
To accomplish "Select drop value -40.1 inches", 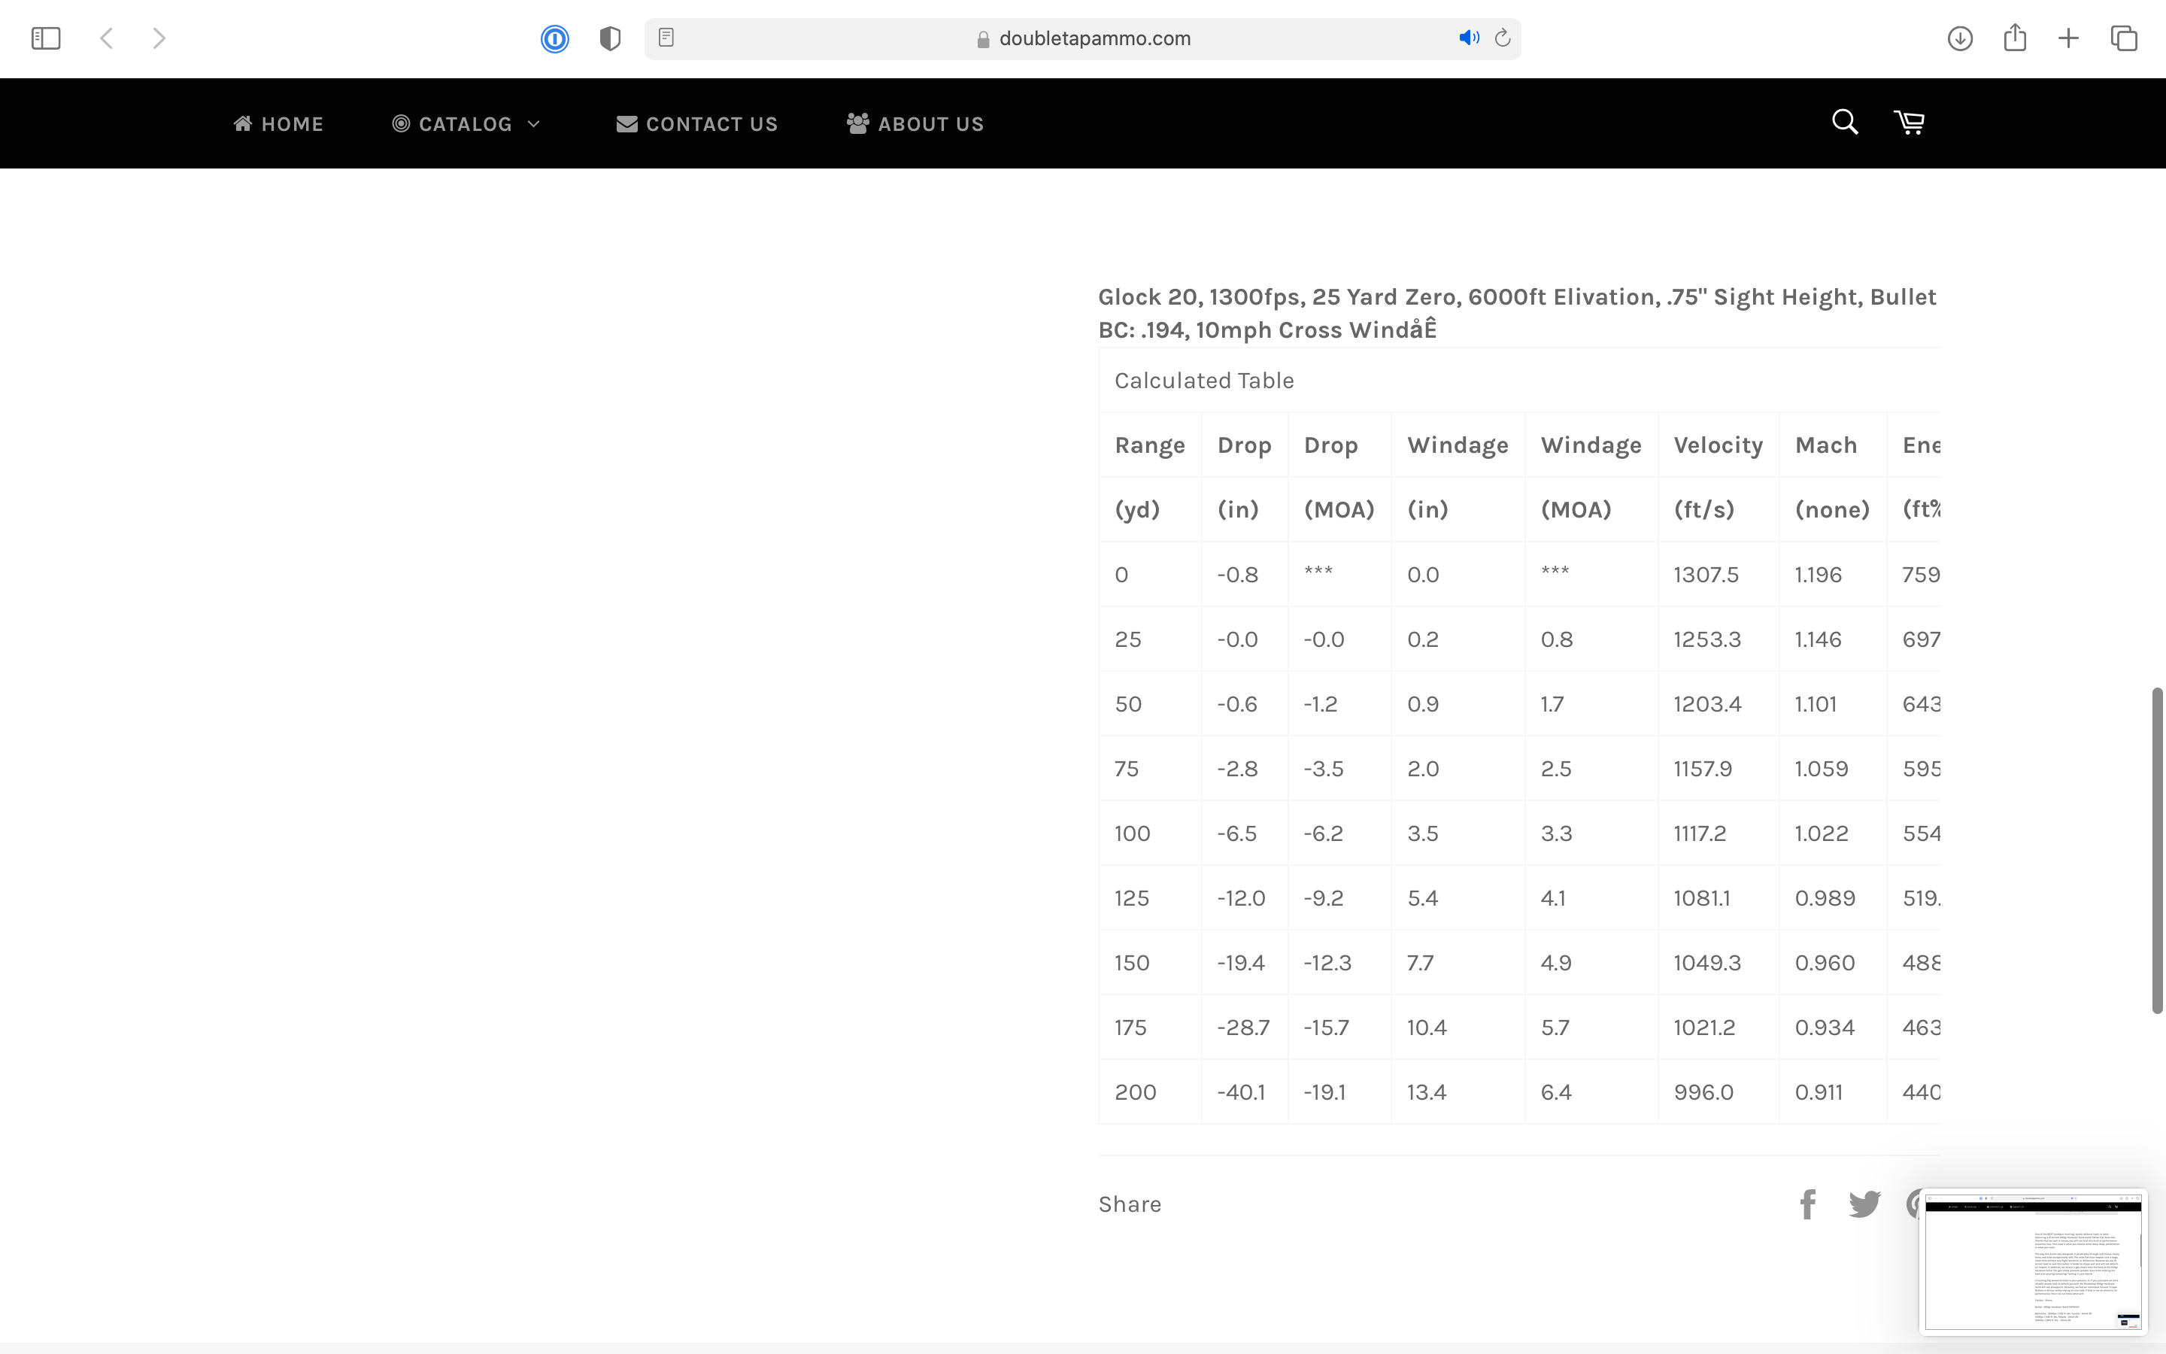I will click(1240, 1092).
